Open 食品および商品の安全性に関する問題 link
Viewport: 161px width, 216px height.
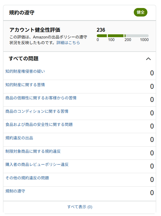[x=39, y=124]
